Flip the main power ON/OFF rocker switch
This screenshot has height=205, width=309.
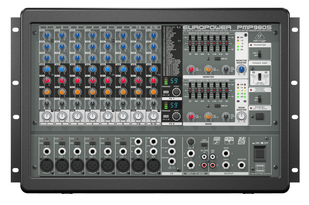coord(260,154)
